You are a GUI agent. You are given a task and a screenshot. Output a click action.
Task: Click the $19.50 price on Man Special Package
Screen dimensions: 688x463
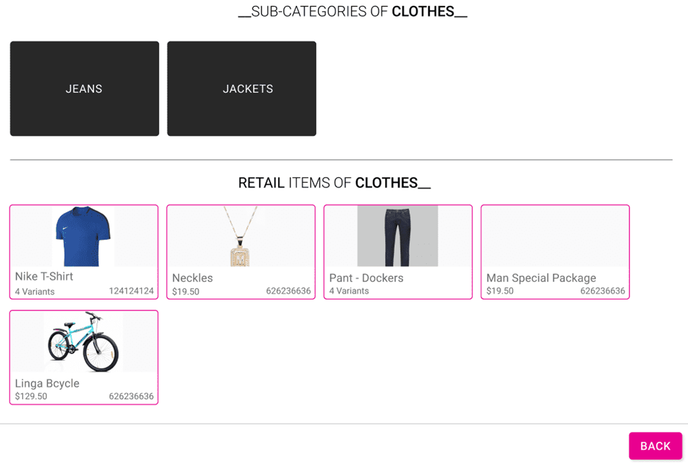tap(500, 291)
